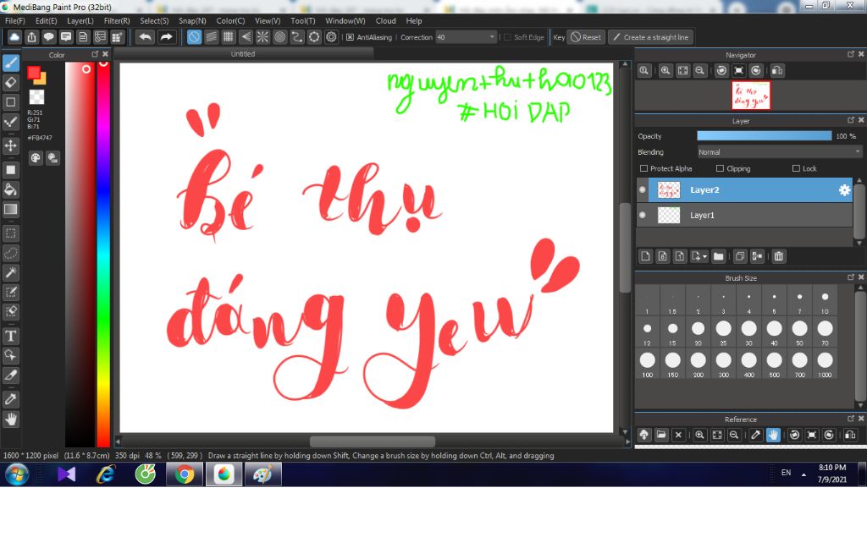The image size is (867, 559).
Task: Open snap settings gear
Action: point(331,37)
